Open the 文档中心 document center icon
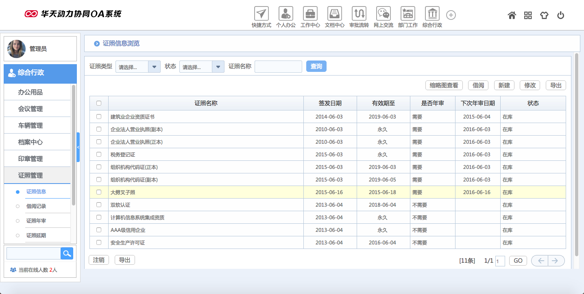This screenshot has height=294, width=584. (334, 14)
